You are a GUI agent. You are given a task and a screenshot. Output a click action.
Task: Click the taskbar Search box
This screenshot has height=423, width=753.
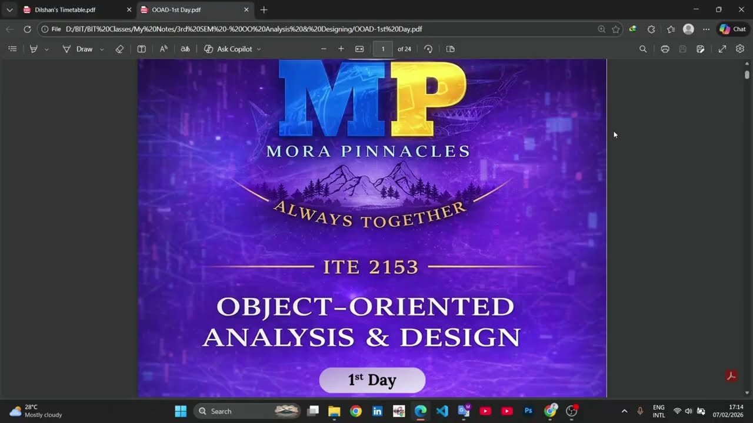click(247, 411)
